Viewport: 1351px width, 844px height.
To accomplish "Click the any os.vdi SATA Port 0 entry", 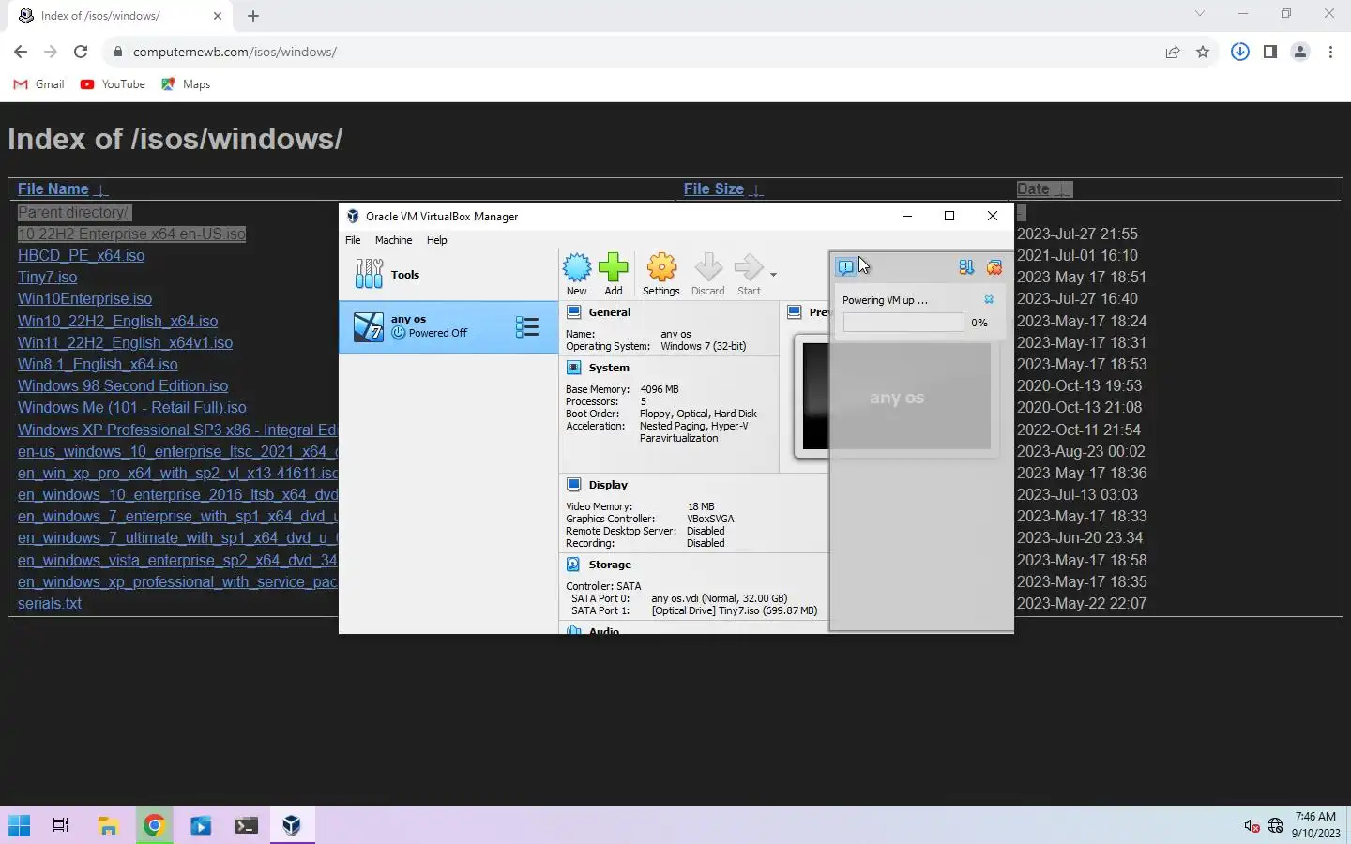I will (x=719, y=598).
